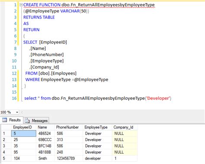This screenshot has width=205, height=164.
Task: Click the Messages tab icon
Action: pyautogui.click(x=27, y=120)
